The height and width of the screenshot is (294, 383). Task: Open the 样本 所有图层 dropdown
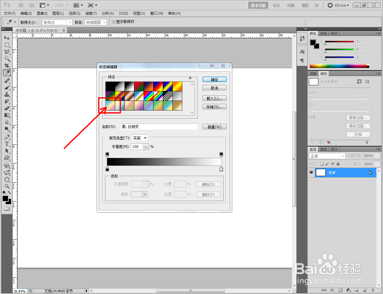click(96, 22)
